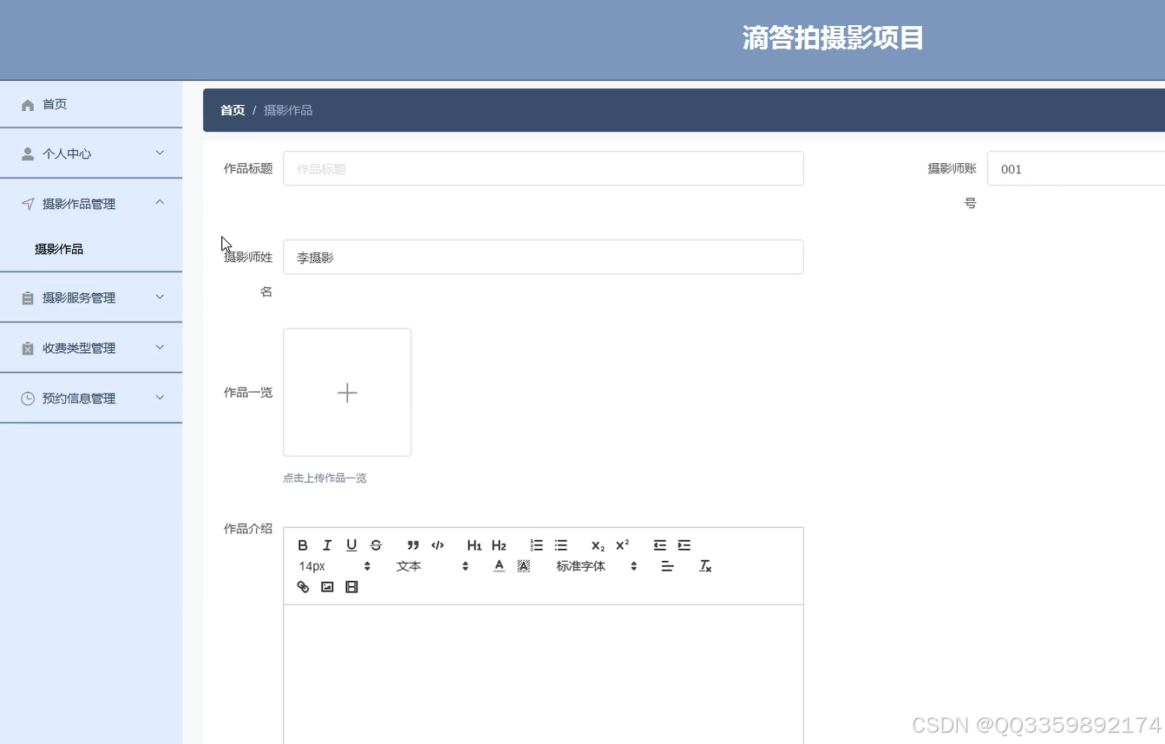
Task: Expand the 个人中心 chevron
Action: [160, 153]
